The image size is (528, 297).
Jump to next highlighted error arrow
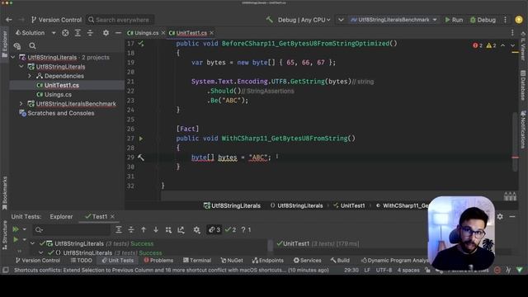click(x=512, y=45)
